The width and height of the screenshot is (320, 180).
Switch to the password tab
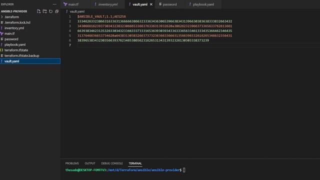pyautogui.click(x=169, y=4)
